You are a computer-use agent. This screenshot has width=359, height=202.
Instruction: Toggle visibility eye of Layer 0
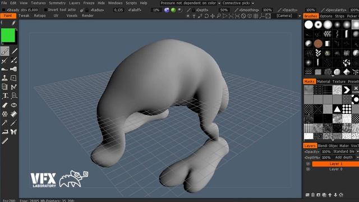click(308, 169)
